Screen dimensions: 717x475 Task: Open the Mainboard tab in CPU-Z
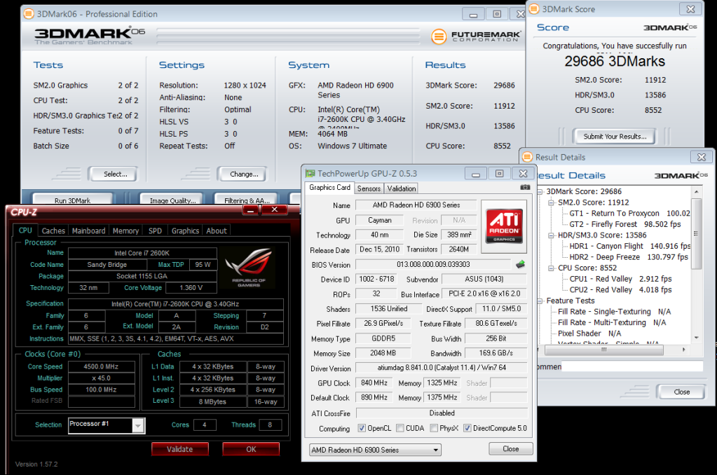coord(88,230)
